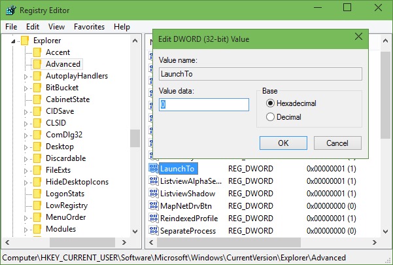Confirm the DWORD edit with OK
Viewport: 393px width, 265px height.
click(283, 143)
